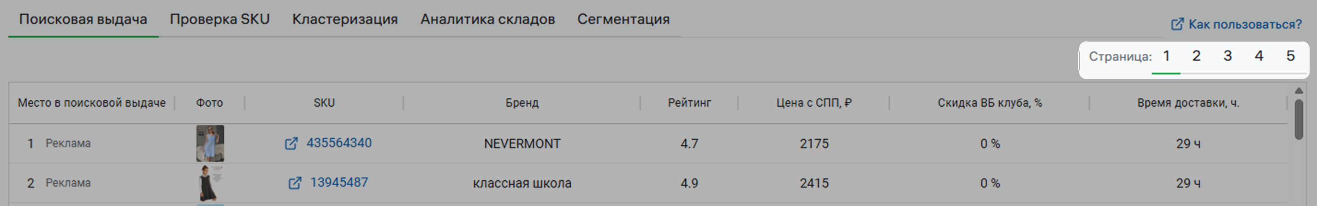Open external link icon for SKU 435564340
This screenshot has width=1317, height=206.
[291, 144]
